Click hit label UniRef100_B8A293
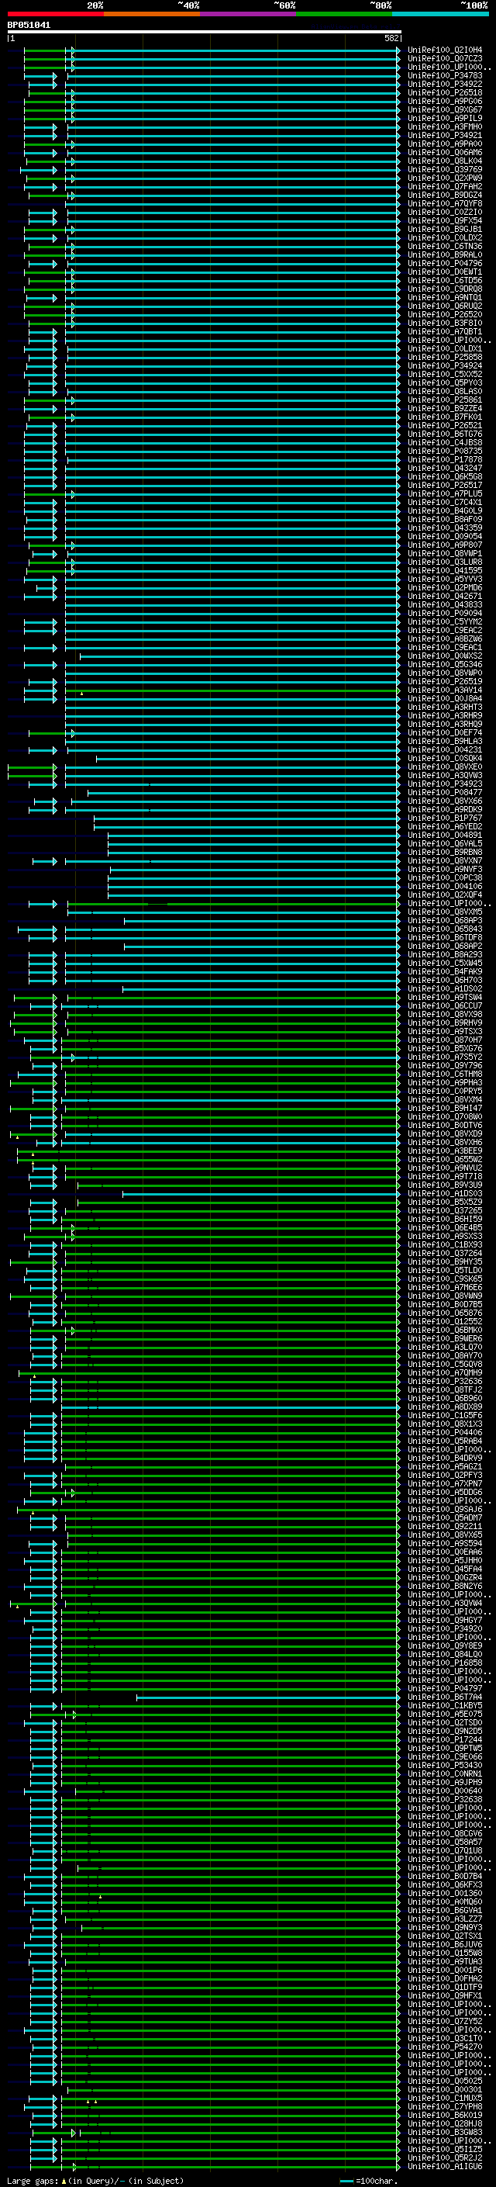This screenshot has width=496, height=2187. pos(445,954)
